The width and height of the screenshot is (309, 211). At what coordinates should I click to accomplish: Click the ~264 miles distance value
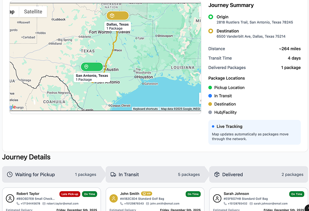(x=289, y=49)
